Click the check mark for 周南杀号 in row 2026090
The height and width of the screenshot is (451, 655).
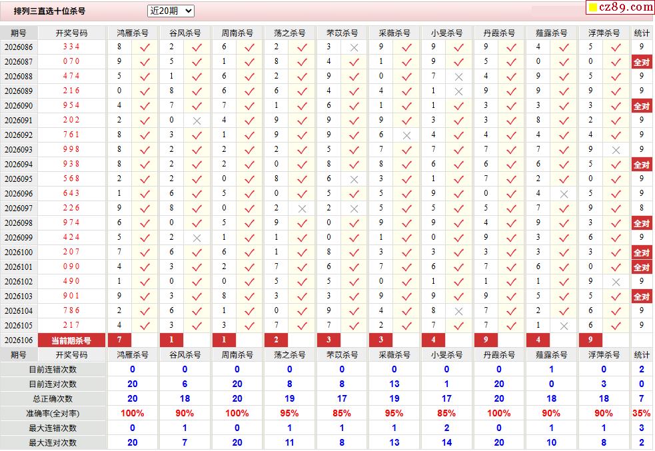[249, 106]
